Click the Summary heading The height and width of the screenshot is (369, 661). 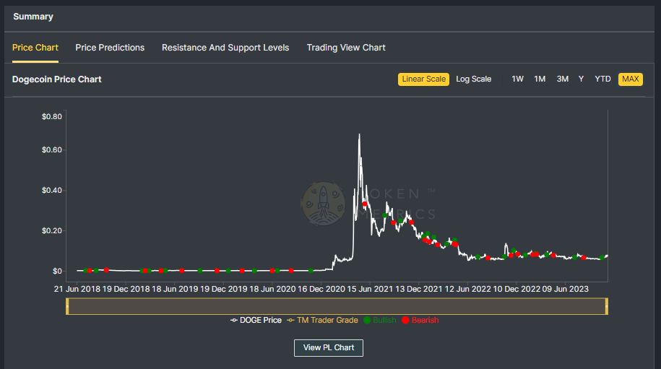click(x=33, y=17)
